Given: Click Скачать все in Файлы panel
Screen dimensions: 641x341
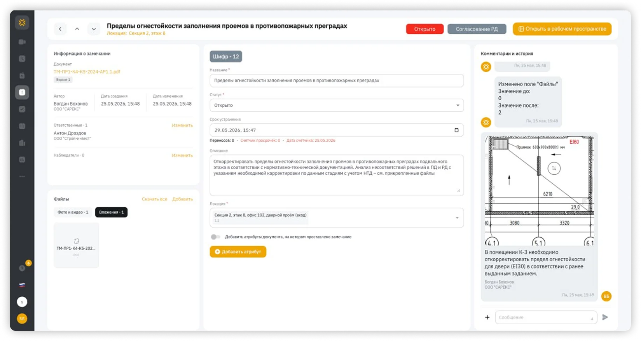Looking at the screenshot, I should 154,199.
